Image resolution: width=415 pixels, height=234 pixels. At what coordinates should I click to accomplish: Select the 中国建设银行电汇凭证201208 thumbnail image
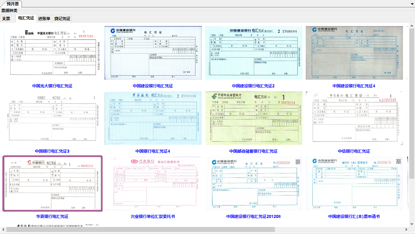[253, 183]
